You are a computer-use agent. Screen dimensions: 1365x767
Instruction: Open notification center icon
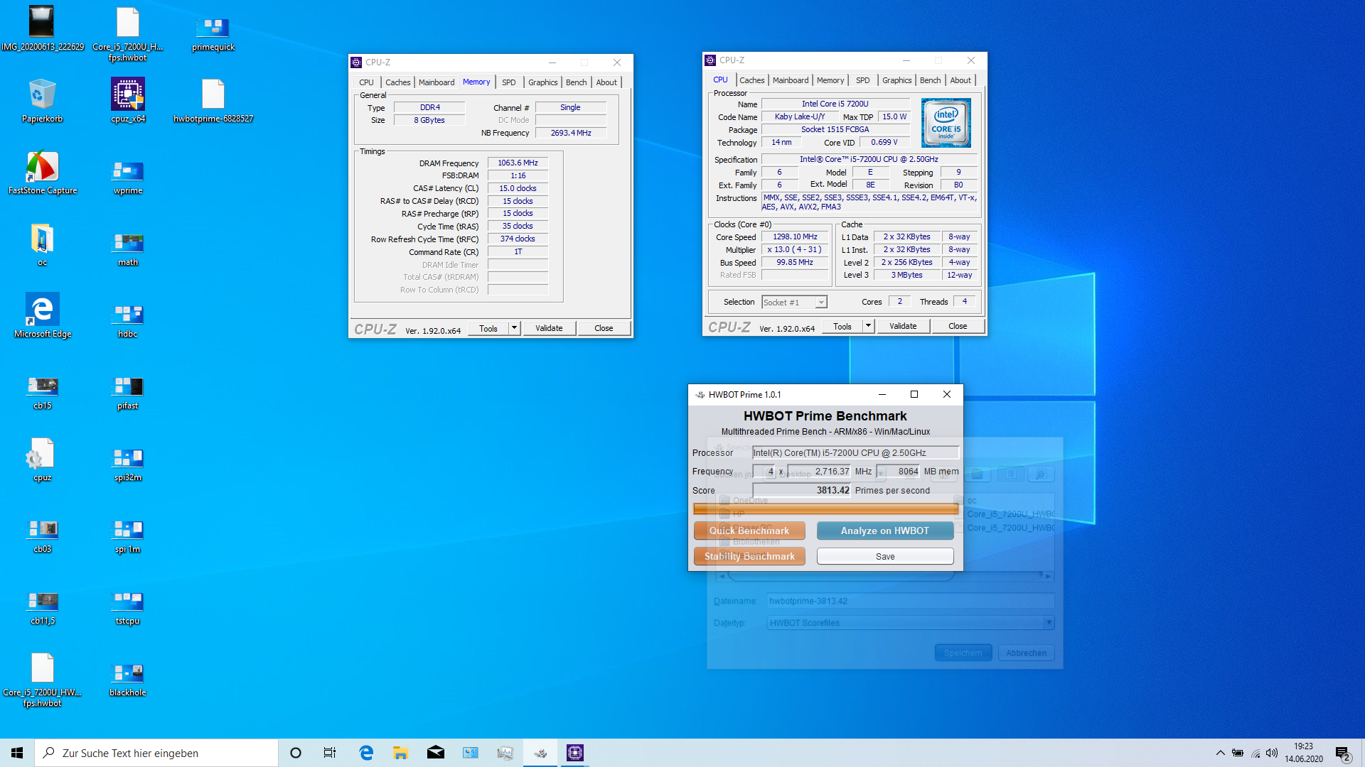[x=1343, y=753]
